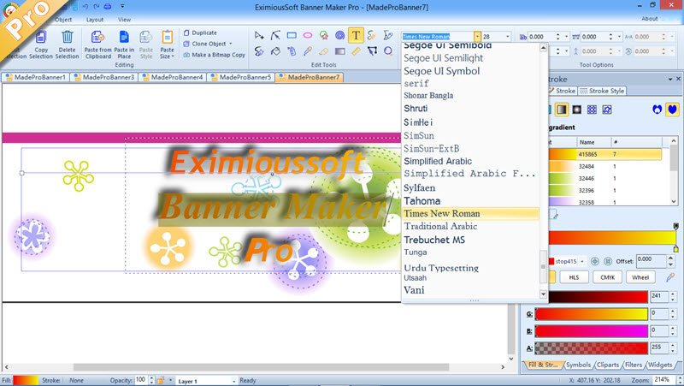Open the quick access toolbar customize arrow
Image resolution: width=684 pixels, height=386 pixels.
pyautogui.click(x=122, y=7)
